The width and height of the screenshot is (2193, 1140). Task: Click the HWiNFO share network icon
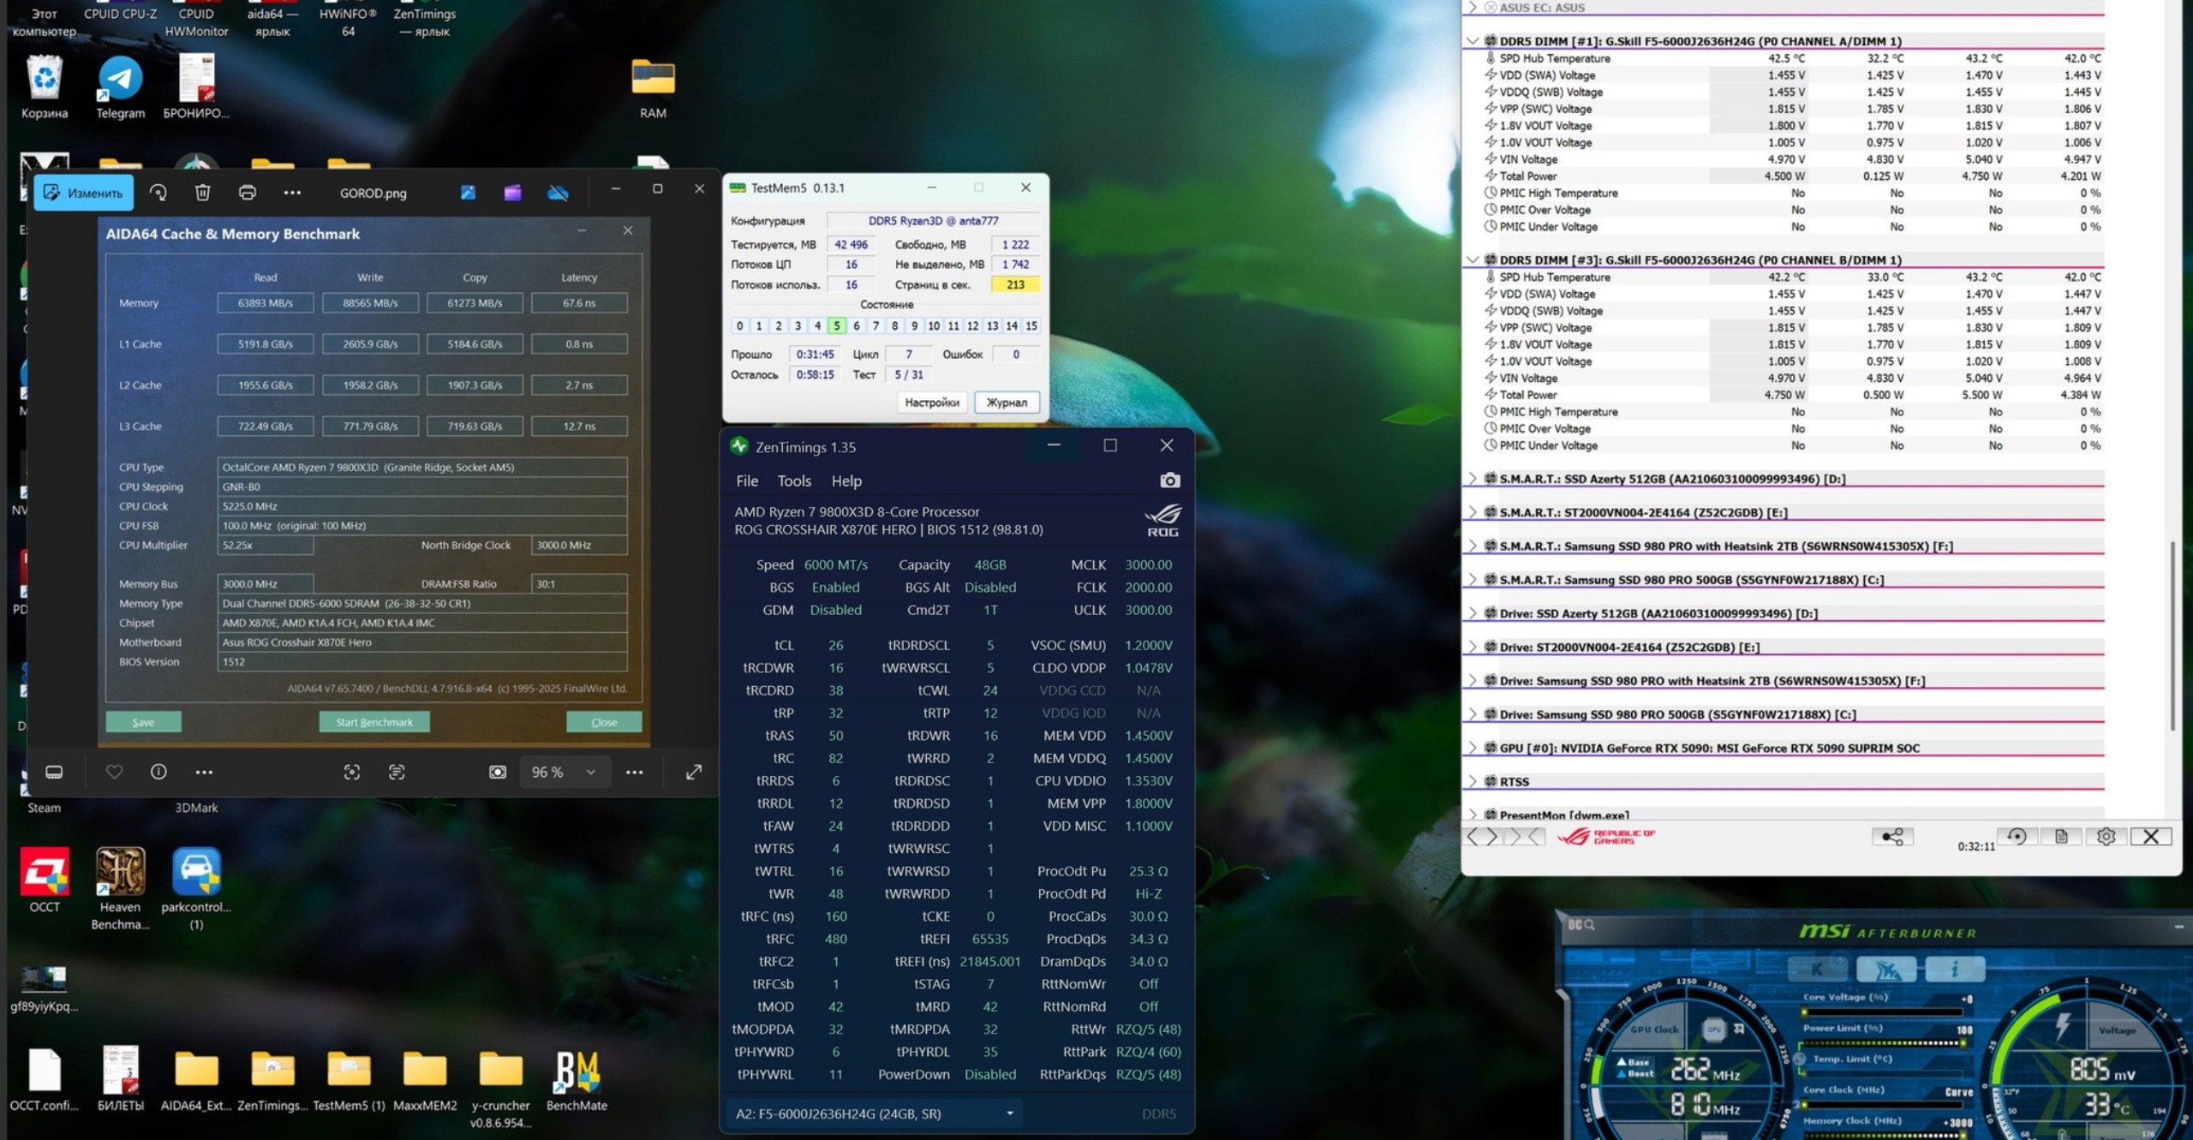[1891, 837]
